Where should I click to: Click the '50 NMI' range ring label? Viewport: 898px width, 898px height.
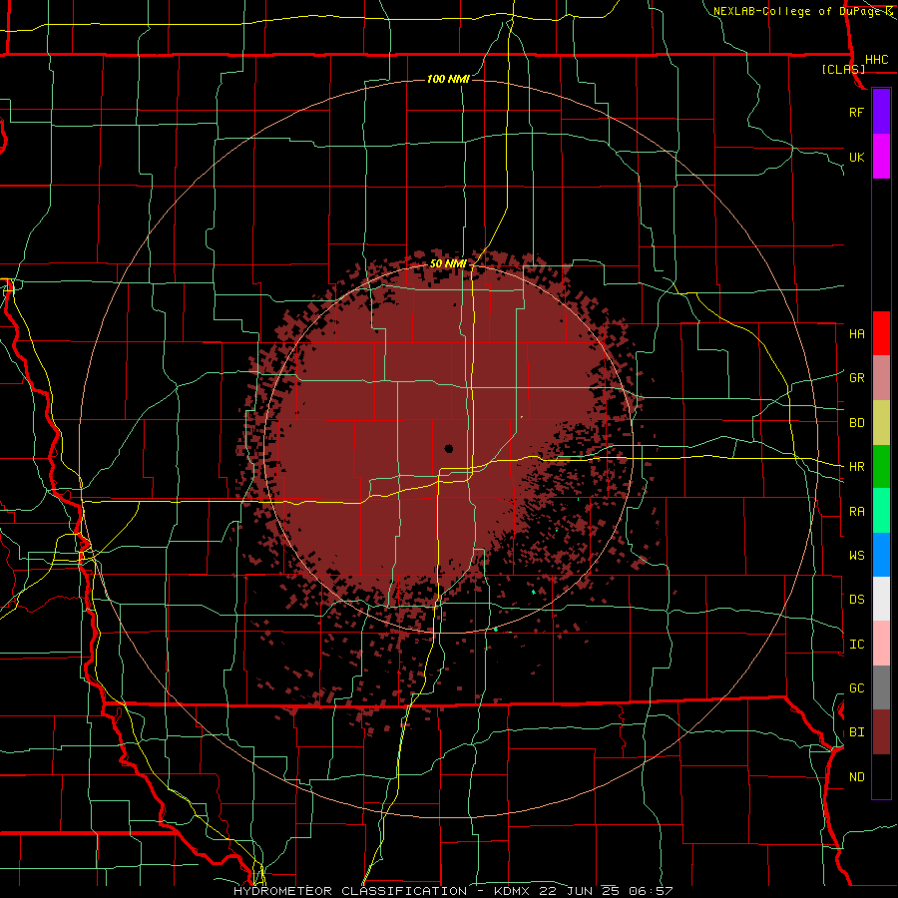coord(448,264)
